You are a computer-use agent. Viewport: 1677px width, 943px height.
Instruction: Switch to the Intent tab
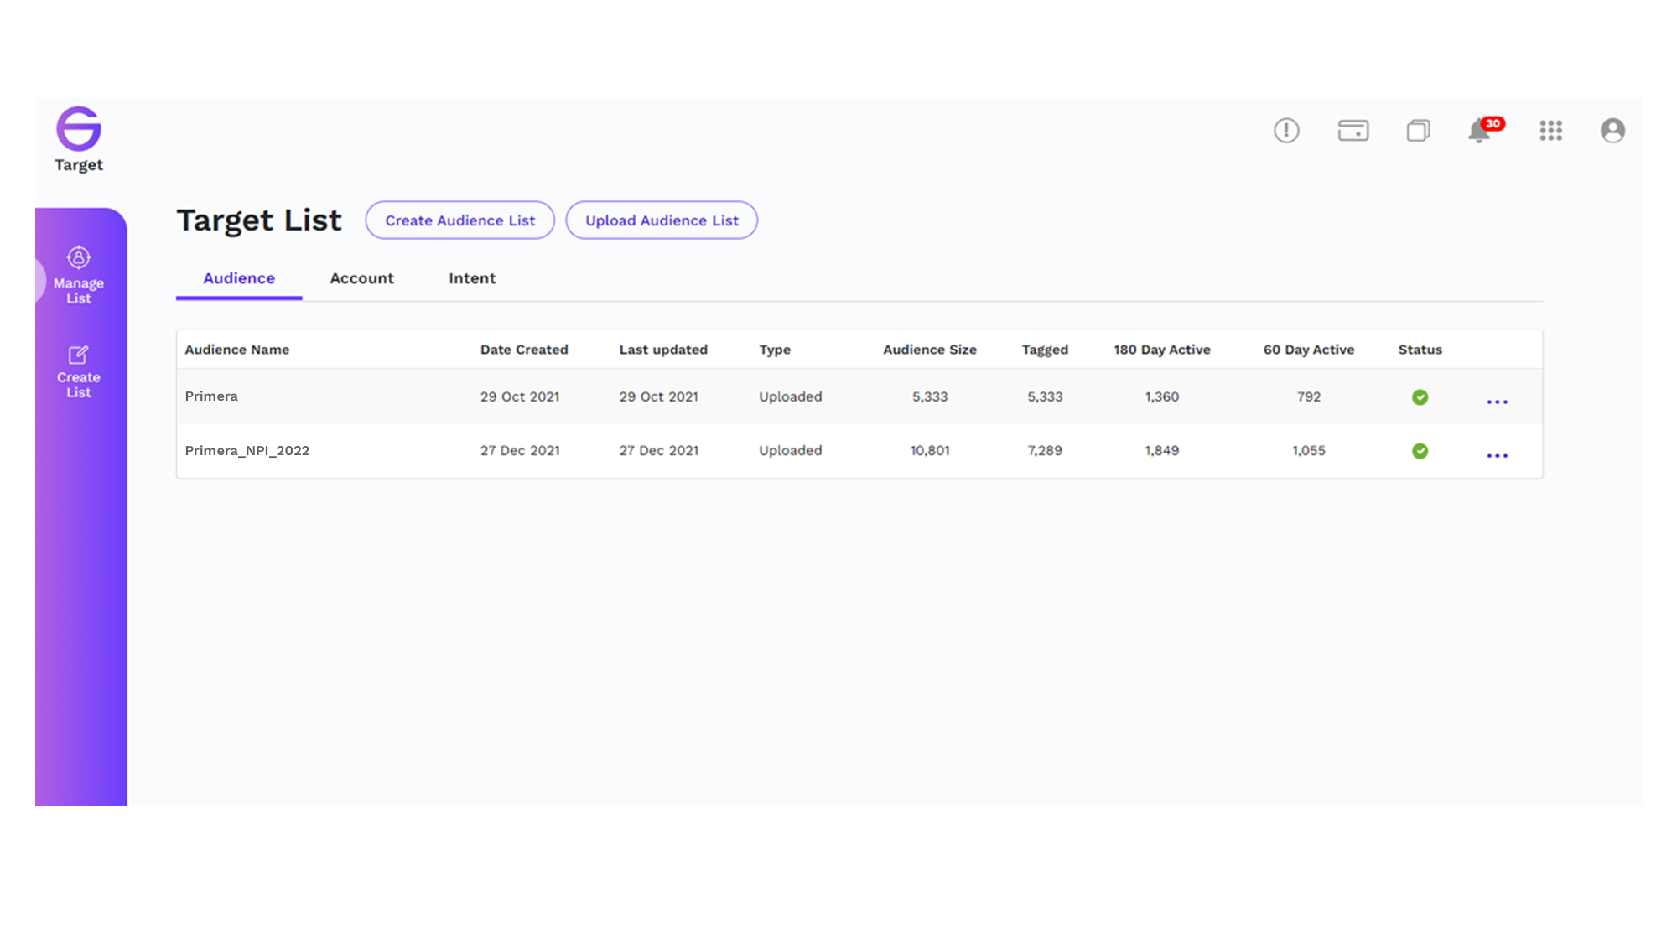pos(472,278)
